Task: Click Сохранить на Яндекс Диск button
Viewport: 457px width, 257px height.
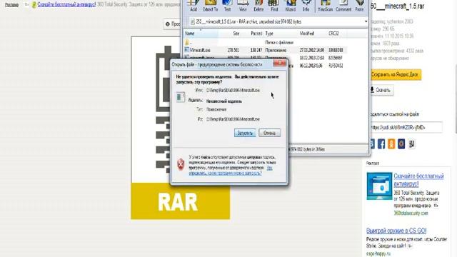Action: pos(395,74)
